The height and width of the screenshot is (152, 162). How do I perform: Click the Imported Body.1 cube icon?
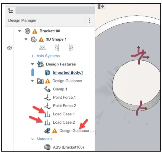click(47, 73)
